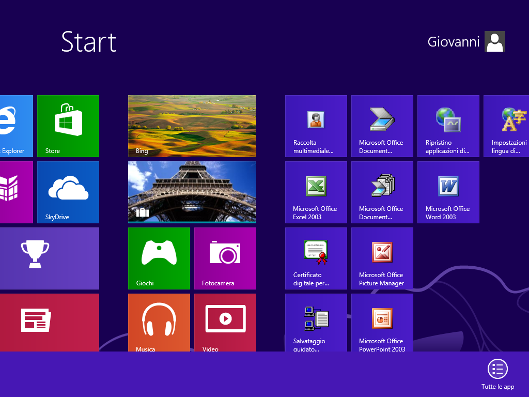Open Salvataggio guidato tile

pos(316,323)
